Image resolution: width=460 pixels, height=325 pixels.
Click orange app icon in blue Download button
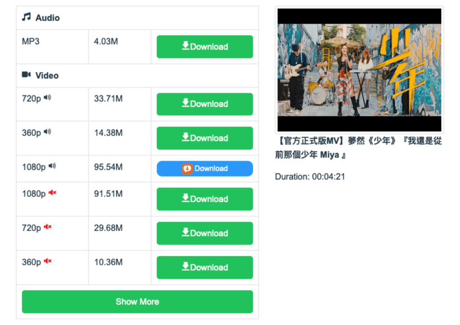click(x=187, y=168)
